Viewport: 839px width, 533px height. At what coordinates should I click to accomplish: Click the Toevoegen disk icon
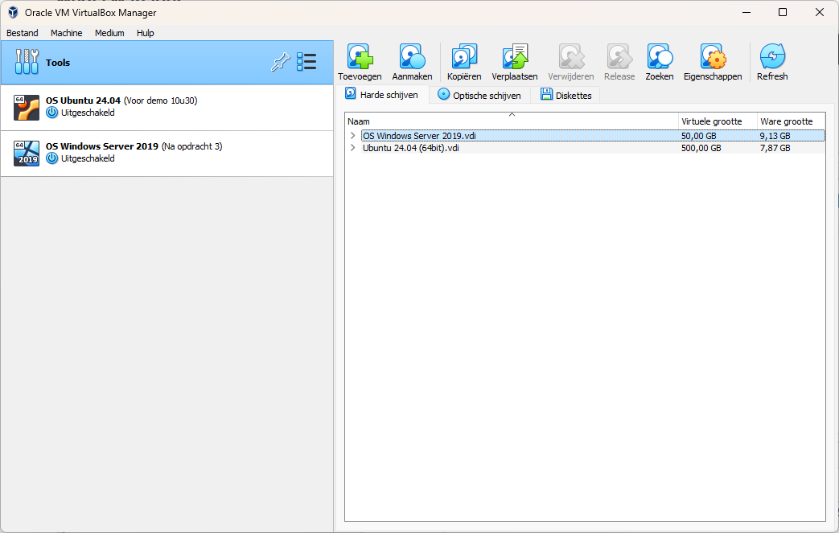[360, 57]
